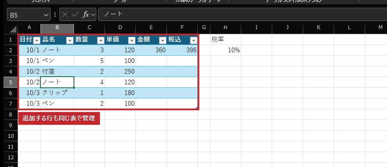
Task: Click the formula bar options dots
Action: [x=55, y=15]
